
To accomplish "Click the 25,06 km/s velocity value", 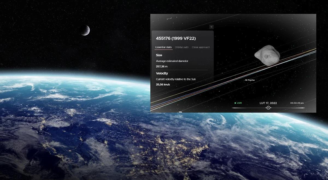I will pyautogui.click(x=163, y=85).
